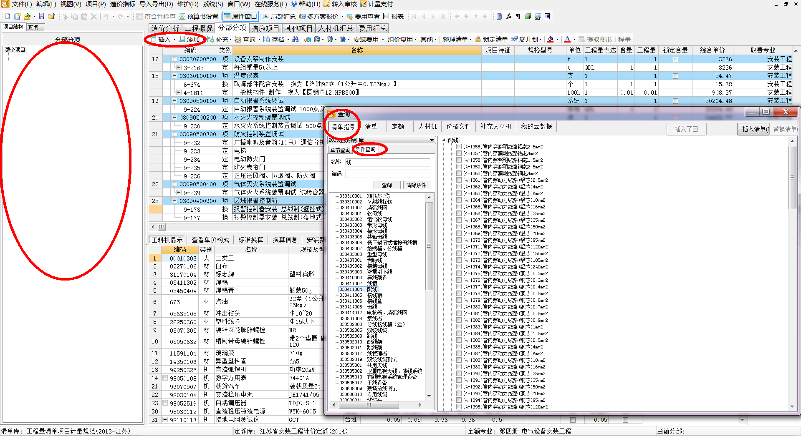Click the 编码 input field in query dialog
Image resolution: width=801 pixels, height=436 pixels.
tap(387, 174)
